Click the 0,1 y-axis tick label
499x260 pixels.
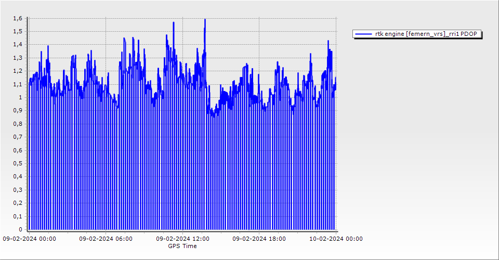click(18, 216)
